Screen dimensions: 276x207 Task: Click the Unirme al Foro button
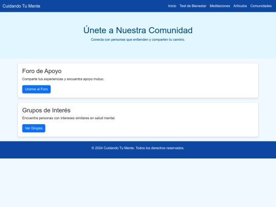[36, 89]
